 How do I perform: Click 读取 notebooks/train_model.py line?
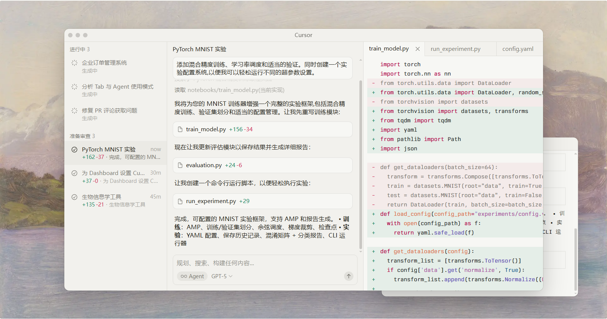click(x=229, y=90)
